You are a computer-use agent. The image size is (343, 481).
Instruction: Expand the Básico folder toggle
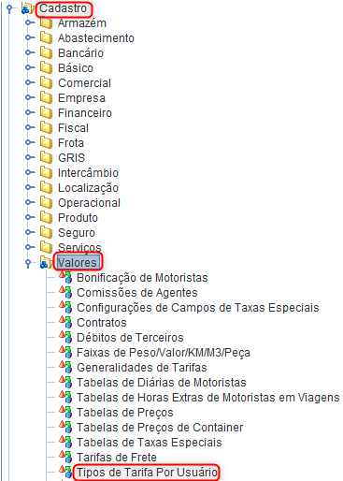pyautogui.click(x=28, y=67)
